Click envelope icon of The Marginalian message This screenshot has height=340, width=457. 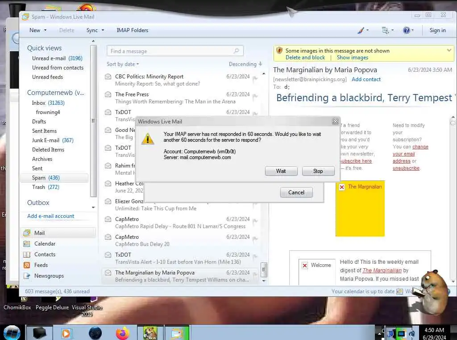[x=108, y=273]
